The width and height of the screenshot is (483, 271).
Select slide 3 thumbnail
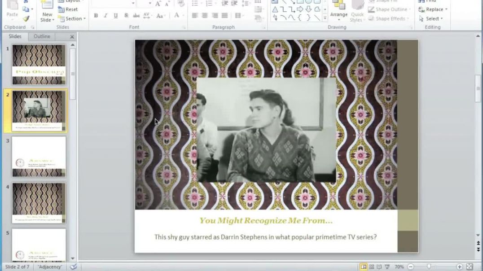pos(39,157)
